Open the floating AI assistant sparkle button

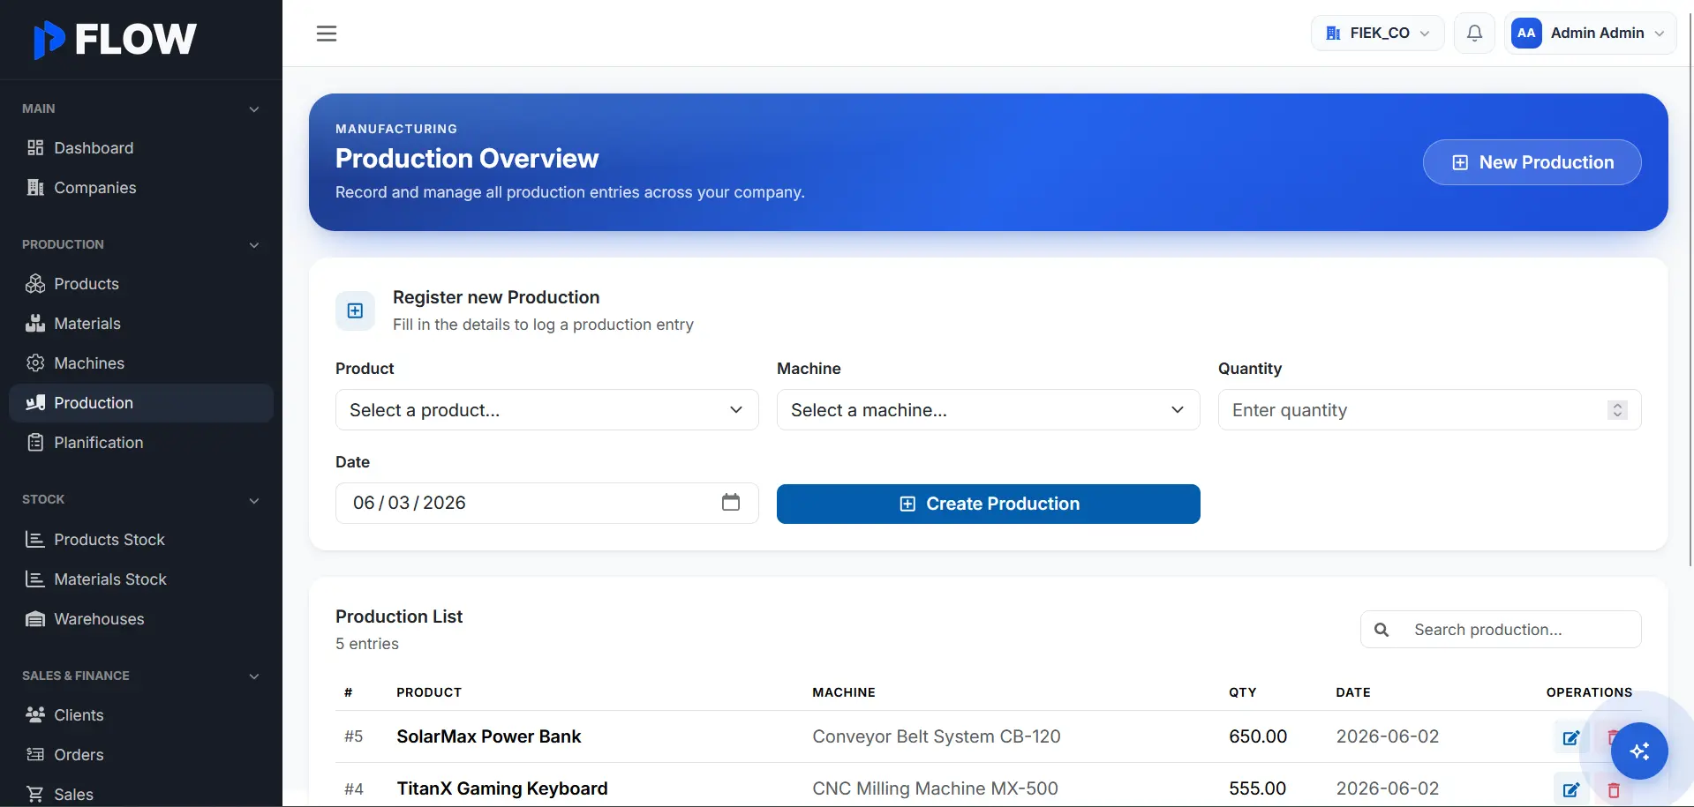pos(1639,751)
